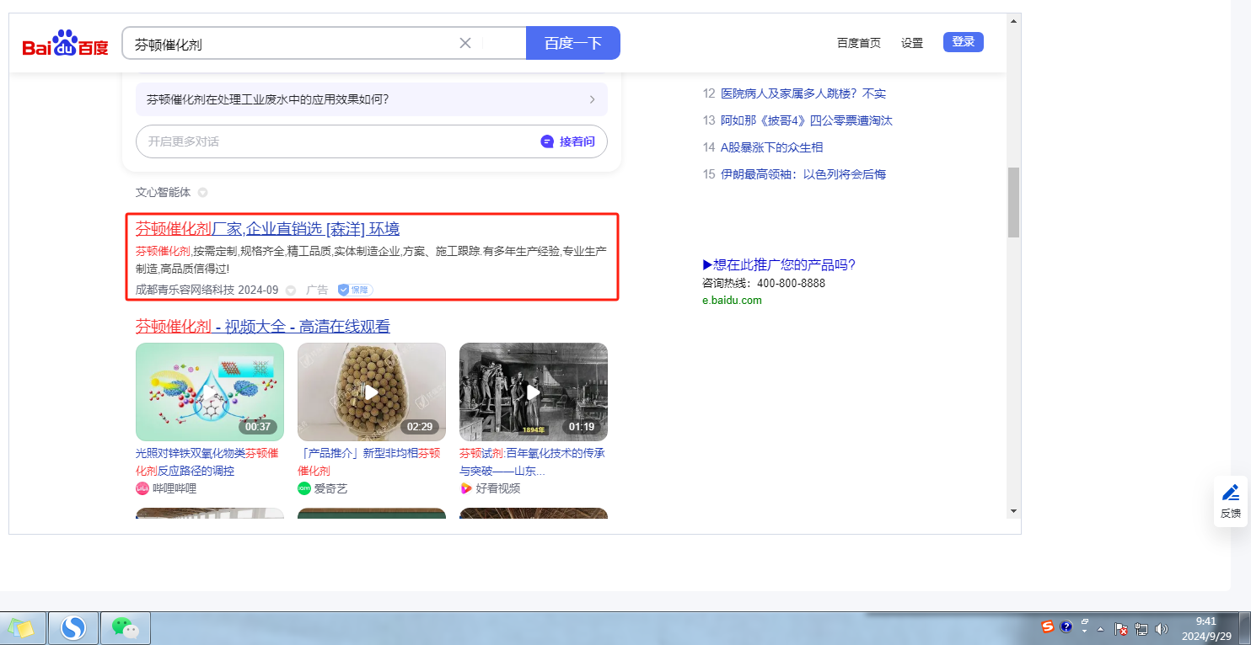The width and height of the screenshot is (1251, 645).
Task: Click the page scrollbar down arrow
Action: coord(1013,511)
